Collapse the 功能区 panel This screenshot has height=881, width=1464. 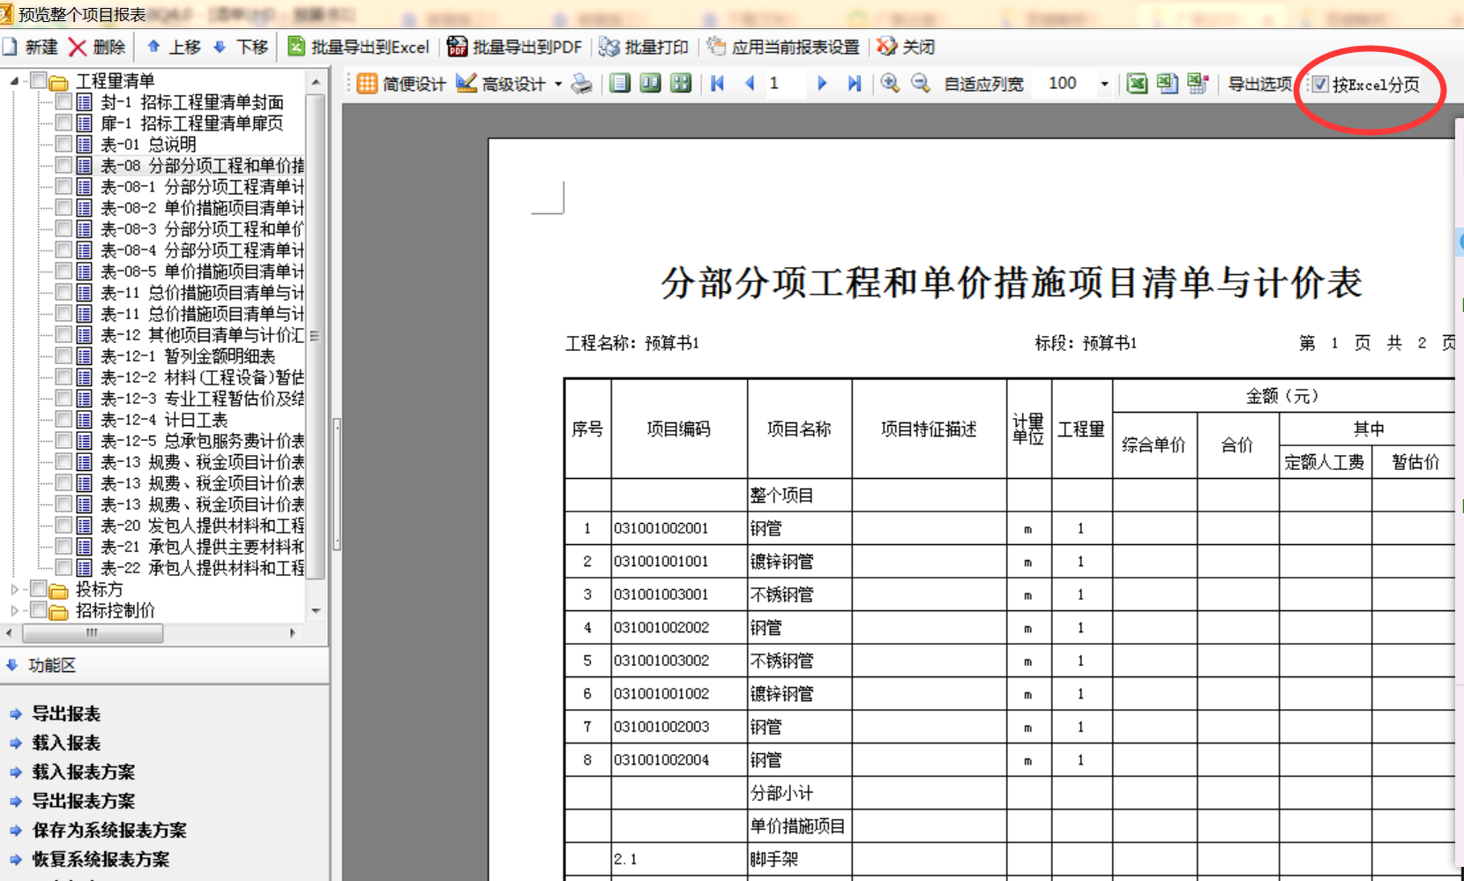click(x=11, y=665)
